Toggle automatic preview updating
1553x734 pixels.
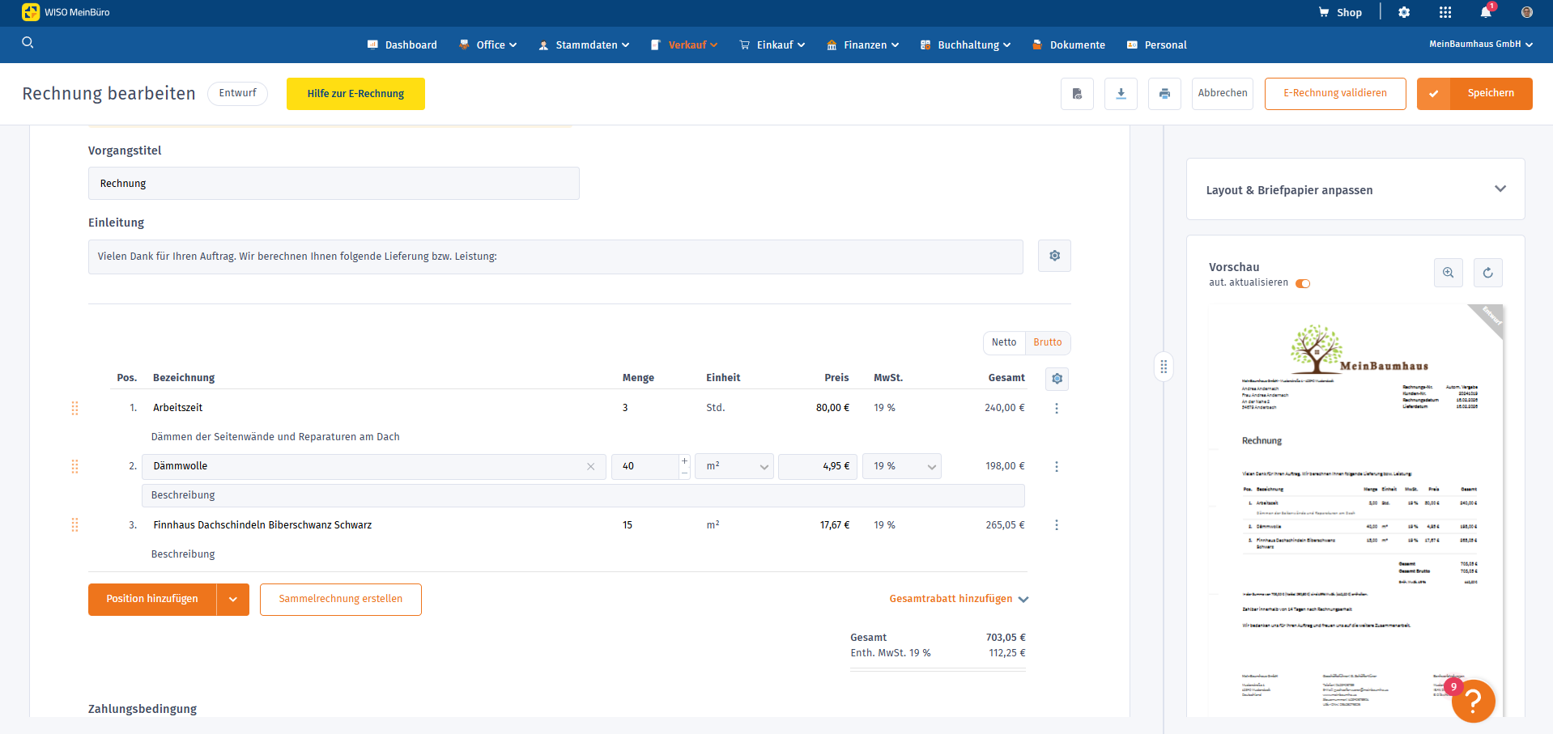[x=1303, y=283]
